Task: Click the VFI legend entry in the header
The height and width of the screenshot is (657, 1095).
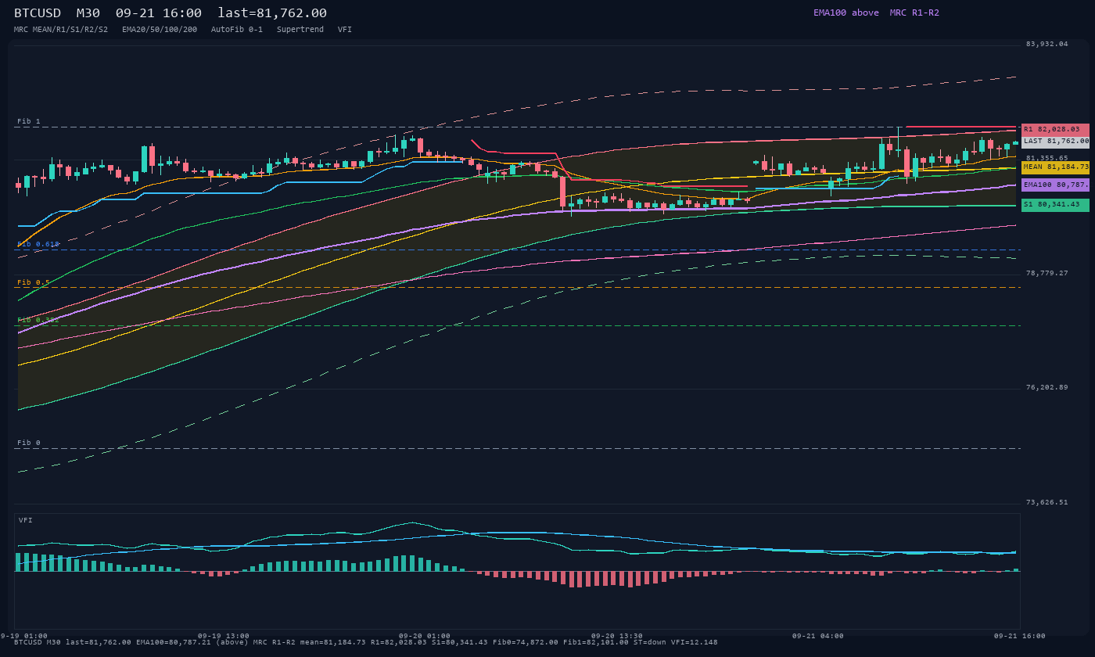Action: click(x=345, y=30)
